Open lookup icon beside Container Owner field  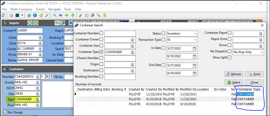[x=132, y=40]
